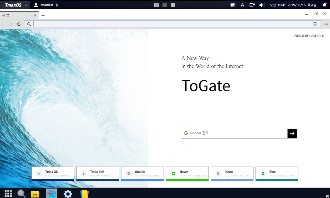The image size is (330, 198).
Task: Open the three-dot browser menu
Action: 326,24
